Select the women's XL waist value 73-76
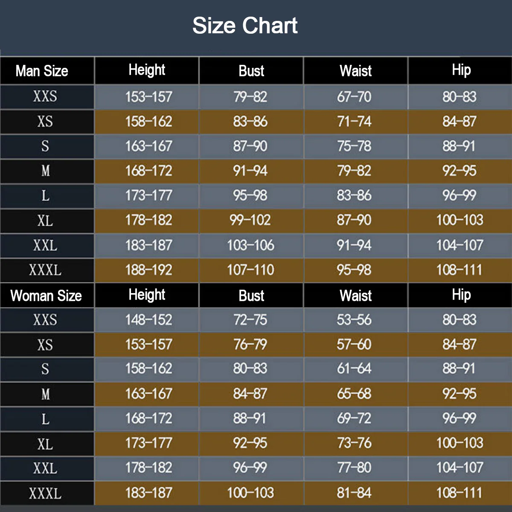Screen dimensions: 512x512 click(354, 443)
